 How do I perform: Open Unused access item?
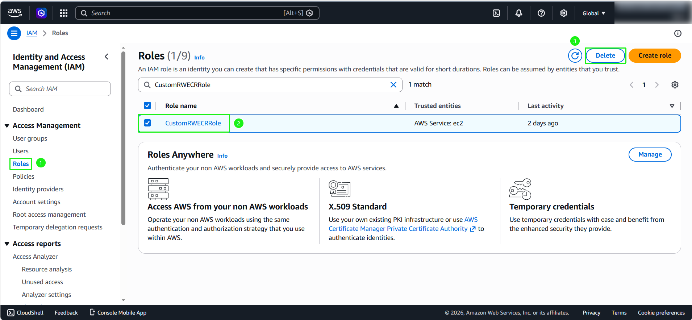pyautogui.click(x=42, y=282)
